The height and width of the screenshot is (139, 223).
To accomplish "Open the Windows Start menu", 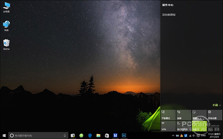I will pyautogui.click(x=4, y=136).
